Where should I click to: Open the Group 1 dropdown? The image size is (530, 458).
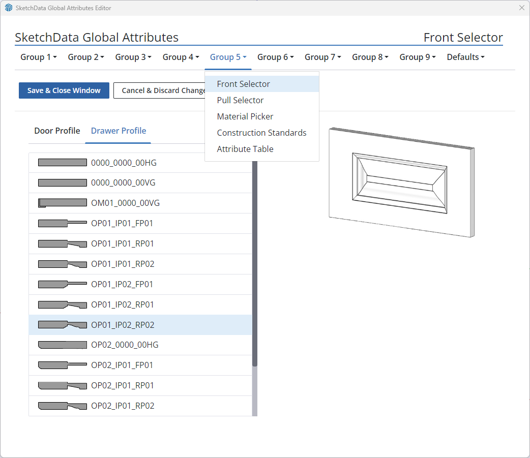[x=38, y=57]
